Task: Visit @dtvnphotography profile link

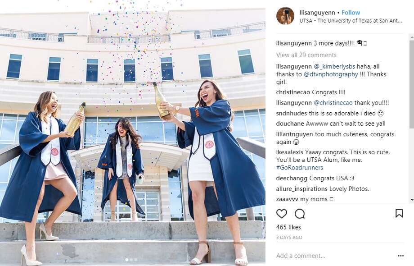Action: [x=331, y=74]
